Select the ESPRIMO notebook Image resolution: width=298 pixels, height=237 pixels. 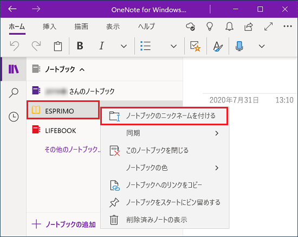(x=63, y=110)
